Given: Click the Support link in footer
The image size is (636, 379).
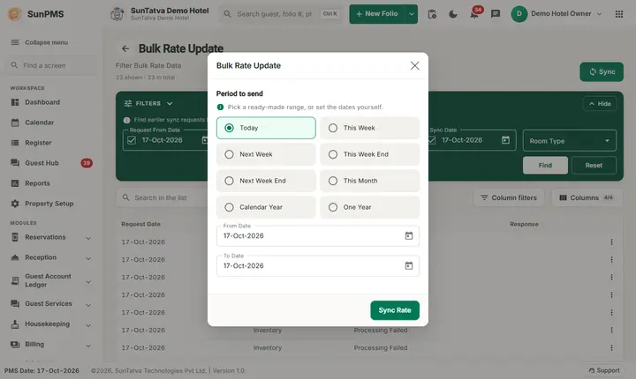Looking at the screenshot, I should coord(604,370).
